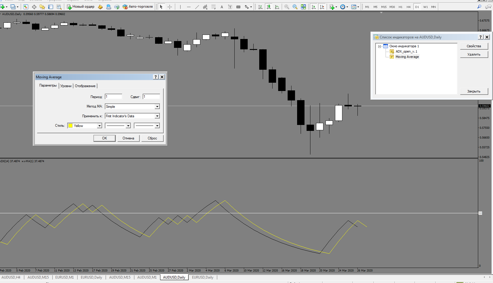Select the arrow cursor tool
The width and height of the screenshot is (493, 283).
pyautogui.click(x=161, y=7)
